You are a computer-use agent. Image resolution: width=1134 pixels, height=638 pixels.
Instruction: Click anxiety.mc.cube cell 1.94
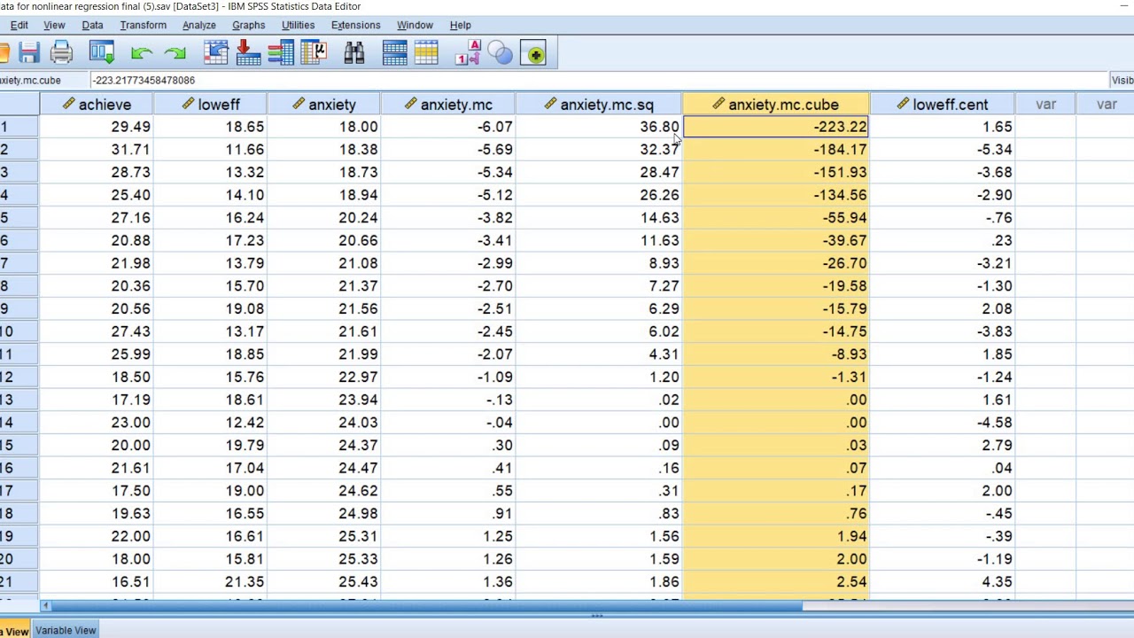(x=775, y=536)
